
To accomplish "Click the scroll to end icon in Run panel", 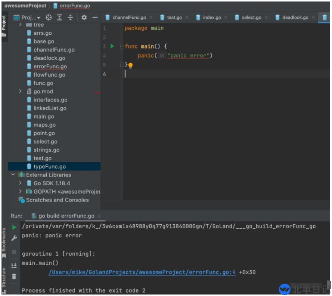I will click(x=14, y=265).
